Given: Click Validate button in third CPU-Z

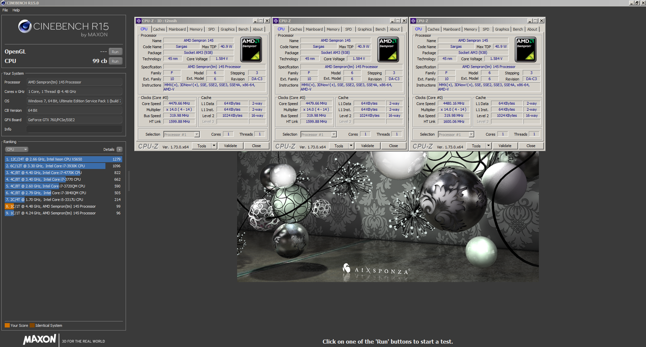Looking at the screenshot, I should [x=505, y=146].
